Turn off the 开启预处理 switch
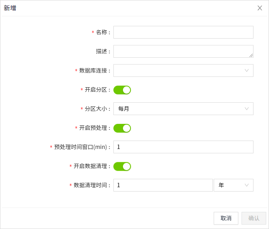 coord(122,128)
